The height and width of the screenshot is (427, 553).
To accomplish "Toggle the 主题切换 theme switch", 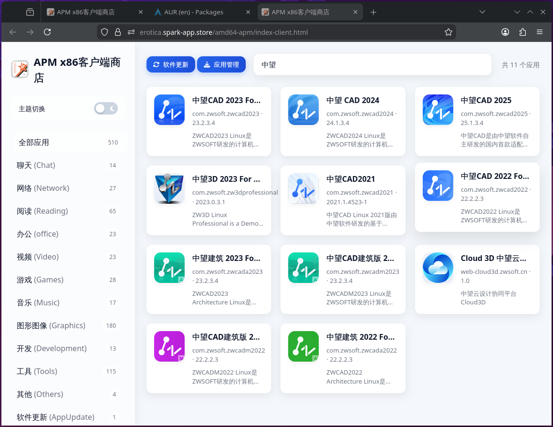I will [x=106, y=109].
